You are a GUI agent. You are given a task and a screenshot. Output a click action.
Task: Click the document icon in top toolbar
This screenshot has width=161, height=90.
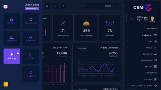47,6
